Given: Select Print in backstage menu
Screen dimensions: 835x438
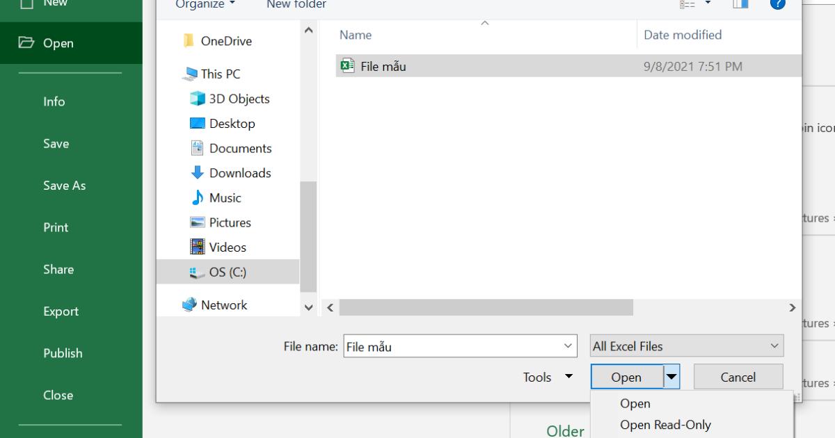Looking at the screenshot, I should pos(56,227).
